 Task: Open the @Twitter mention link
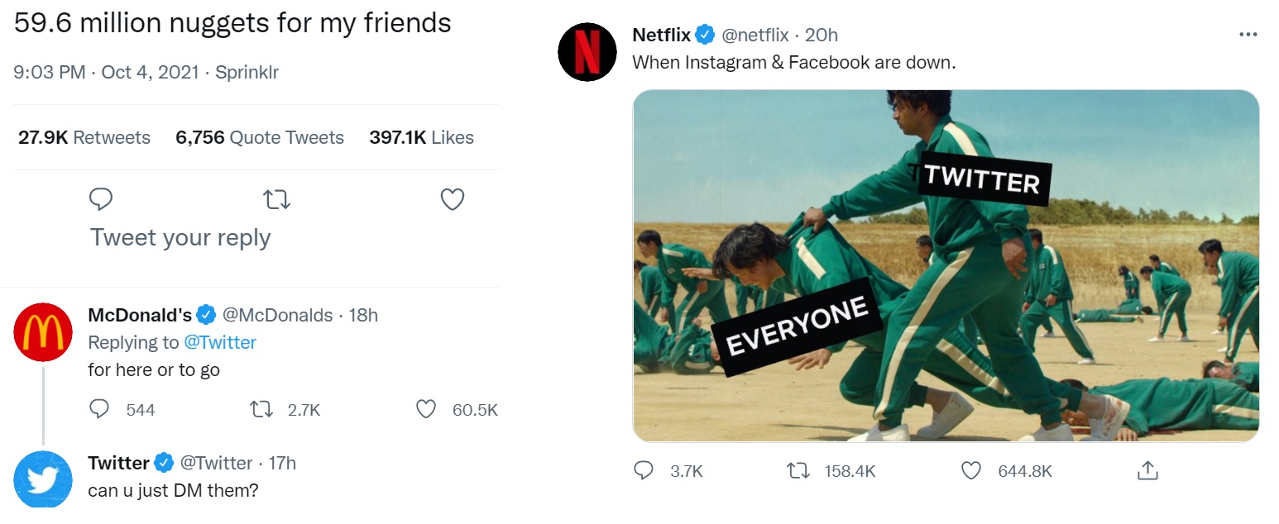click(220, 342)
